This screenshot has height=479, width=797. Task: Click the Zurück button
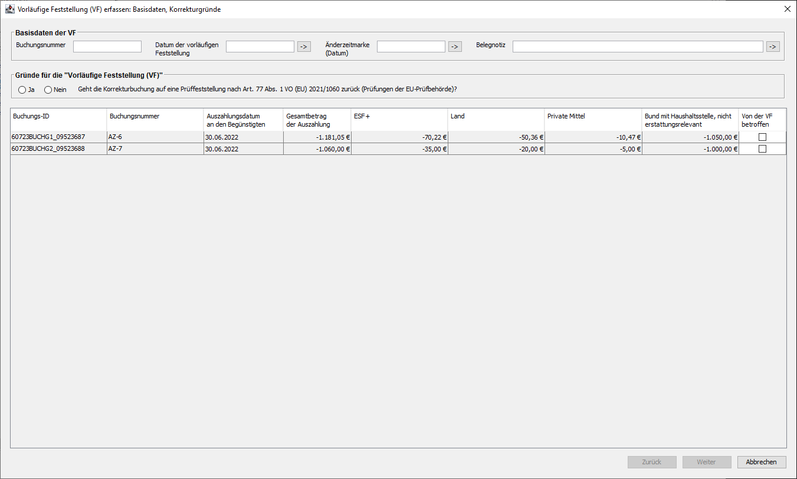652,462
